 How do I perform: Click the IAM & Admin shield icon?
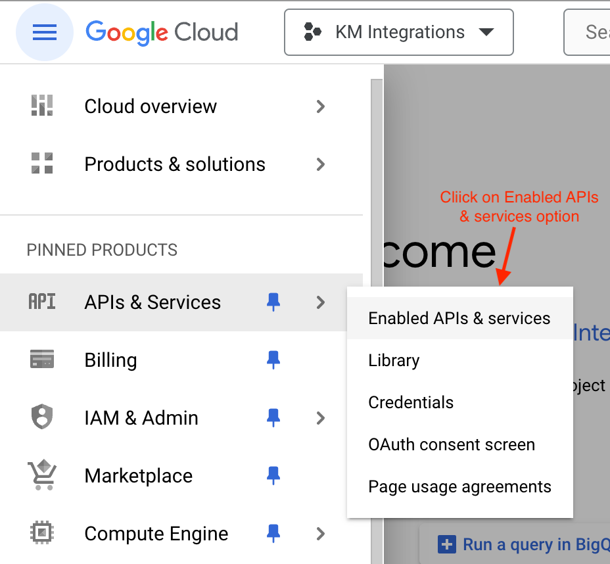(x=42, y=417)
